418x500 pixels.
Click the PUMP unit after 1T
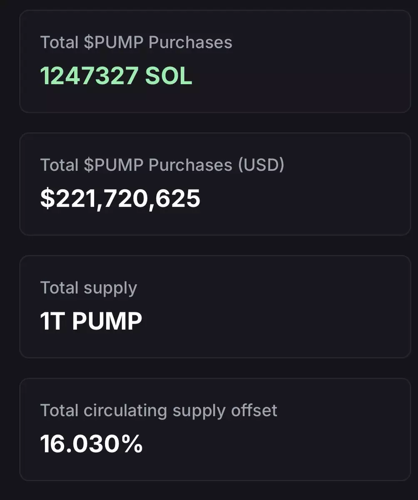107,321
